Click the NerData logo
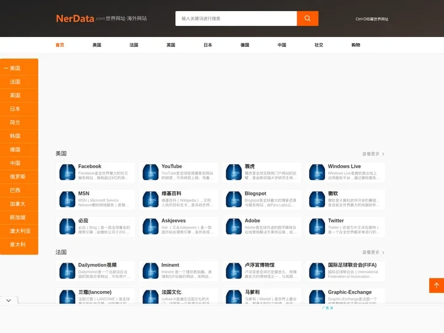The width and height of the screenshot is (444, 333). (x=75, y=18)
